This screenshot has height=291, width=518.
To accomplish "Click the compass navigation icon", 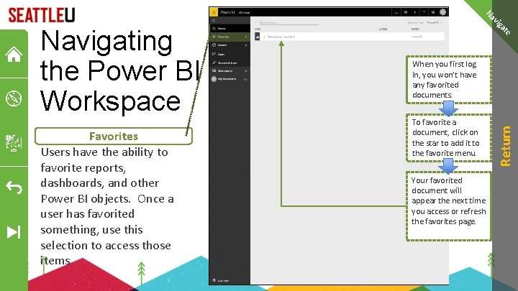I will (14, 98).
